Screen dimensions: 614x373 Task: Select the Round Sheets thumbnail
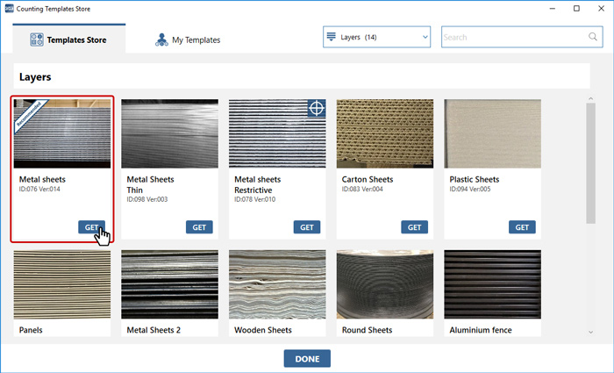[x=384, y=285]
